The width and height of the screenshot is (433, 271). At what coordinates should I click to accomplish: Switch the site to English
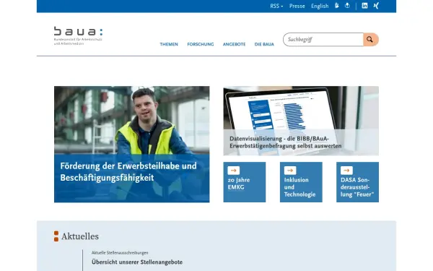pos(320,6)
